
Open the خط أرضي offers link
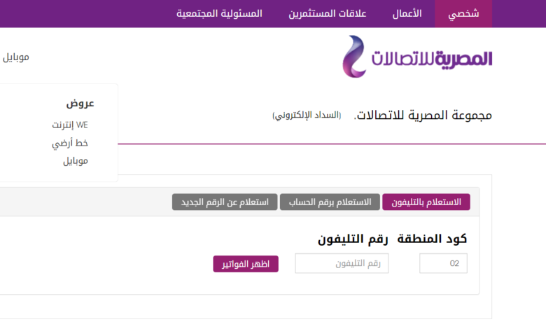(70, 143)
